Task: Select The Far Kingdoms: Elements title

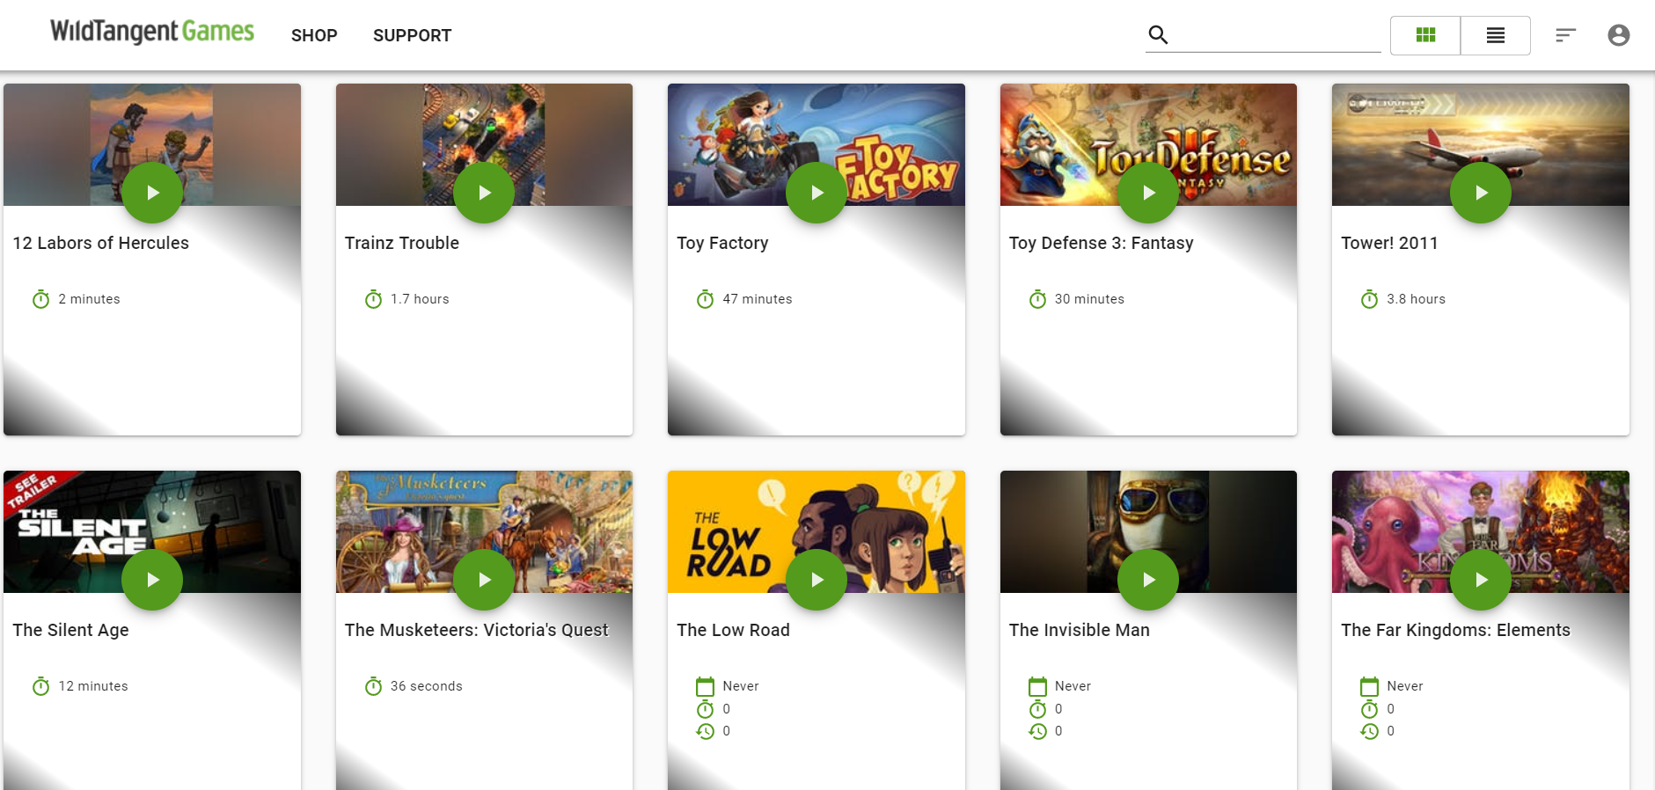Action: [x=1455, y=630]
